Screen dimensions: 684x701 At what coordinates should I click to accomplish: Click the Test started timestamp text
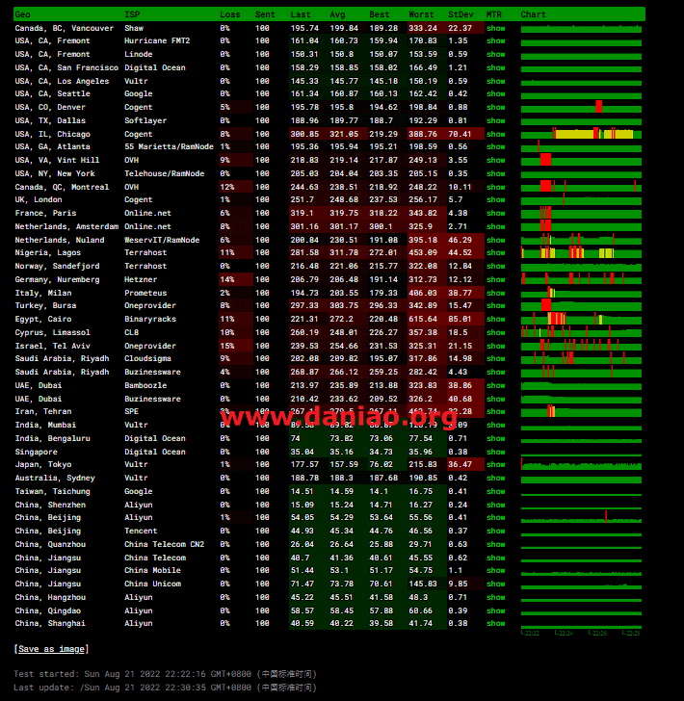[x=165, y=674]
